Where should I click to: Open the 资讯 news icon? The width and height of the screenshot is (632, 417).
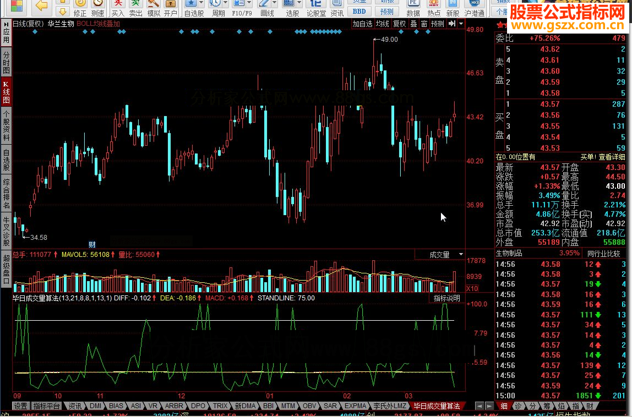point(336,8)
